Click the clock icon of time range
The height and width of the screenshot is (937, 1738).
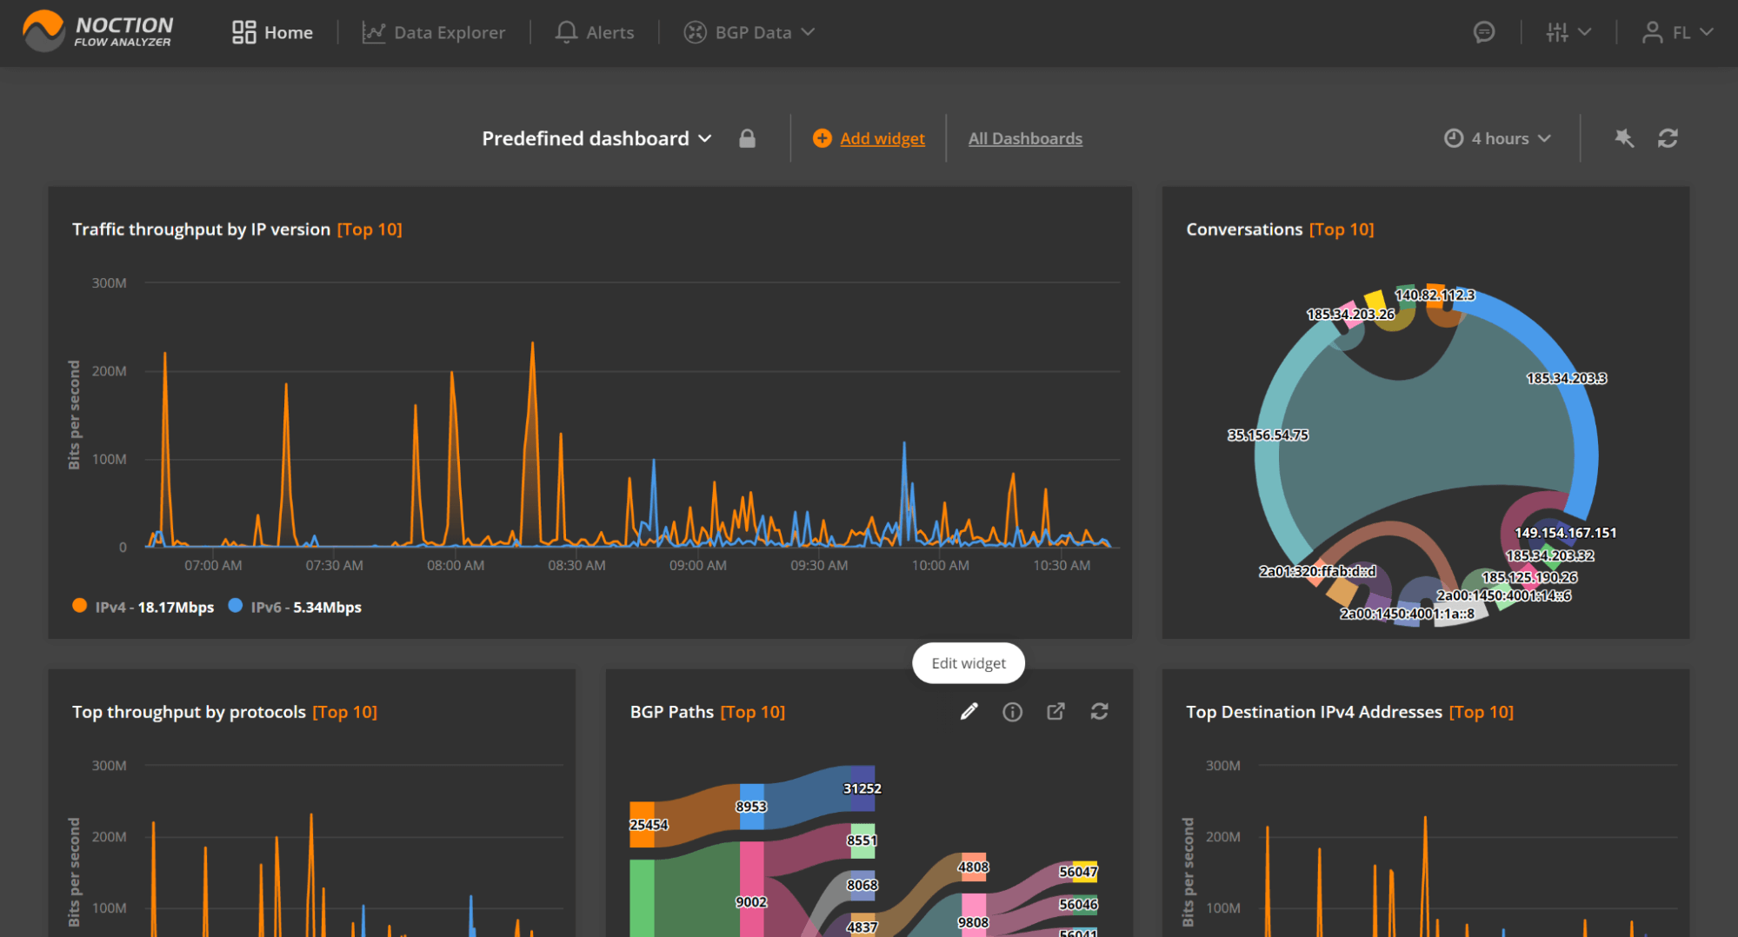(1454, 138)
